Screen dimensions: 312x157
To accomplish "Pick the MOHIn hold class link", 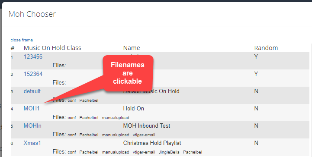I will click(x=32, y=126).
